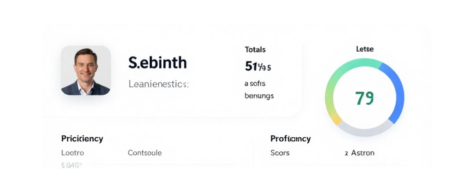475x169 pixels.
Task: Select the Leanienestics subtitle text
Action: 158,84
